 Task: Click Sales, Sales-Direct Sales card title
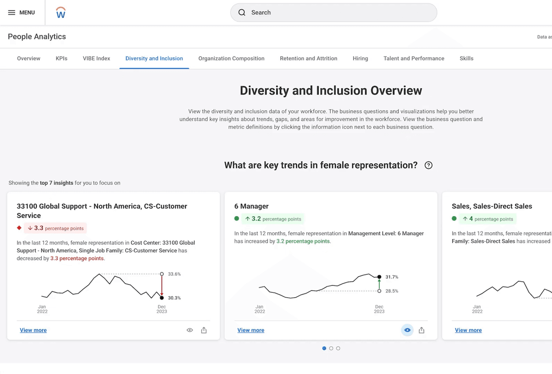pyautogui.click(x=492, y=206)
